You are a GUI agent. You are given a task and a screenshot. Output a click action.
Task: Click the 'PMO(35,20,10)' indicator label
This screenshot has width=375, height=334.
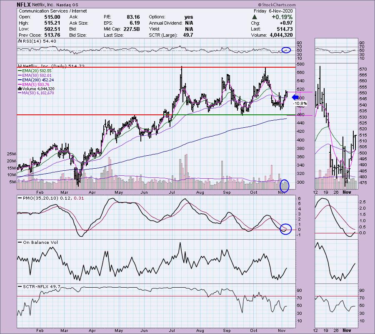coord(40,198)
